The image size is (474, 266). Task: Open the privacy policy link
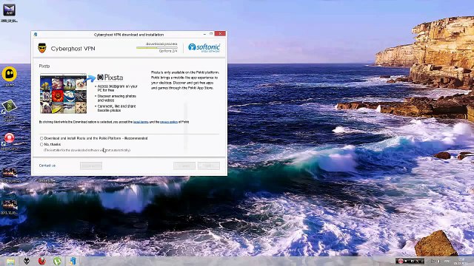tap(169, 122)
